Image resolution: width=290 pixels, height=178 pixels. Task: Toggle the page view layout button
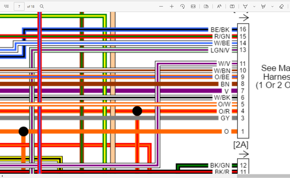[206, 6]
